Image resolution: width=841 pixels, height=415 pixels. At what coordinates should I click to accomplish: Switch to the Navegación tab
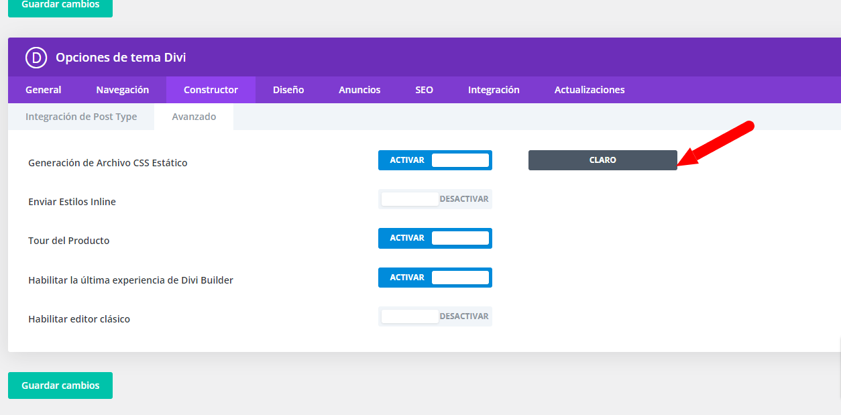[123, 90]
